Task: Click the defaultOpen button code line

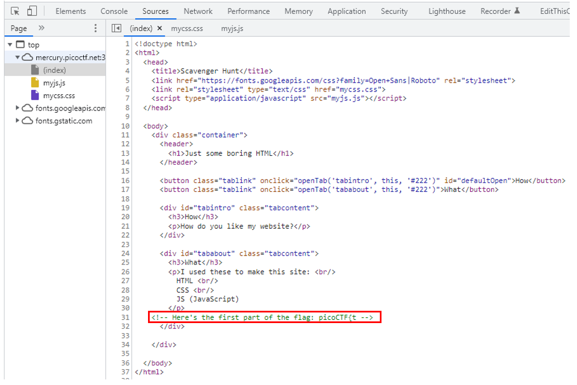Action: click(x=363, y=181)
